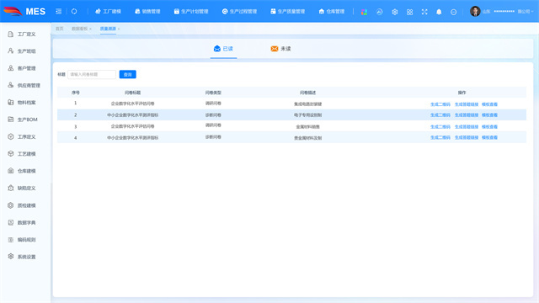Collapse the sidebar with the menu fold icon

tap(58, 11)
